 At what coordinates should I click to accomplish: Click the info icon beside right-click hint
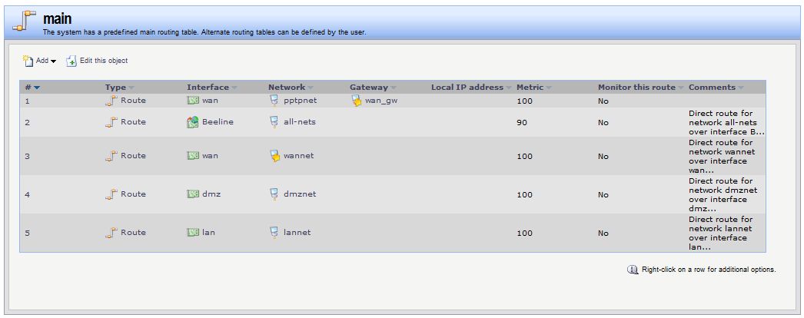[x=633, y=270]
